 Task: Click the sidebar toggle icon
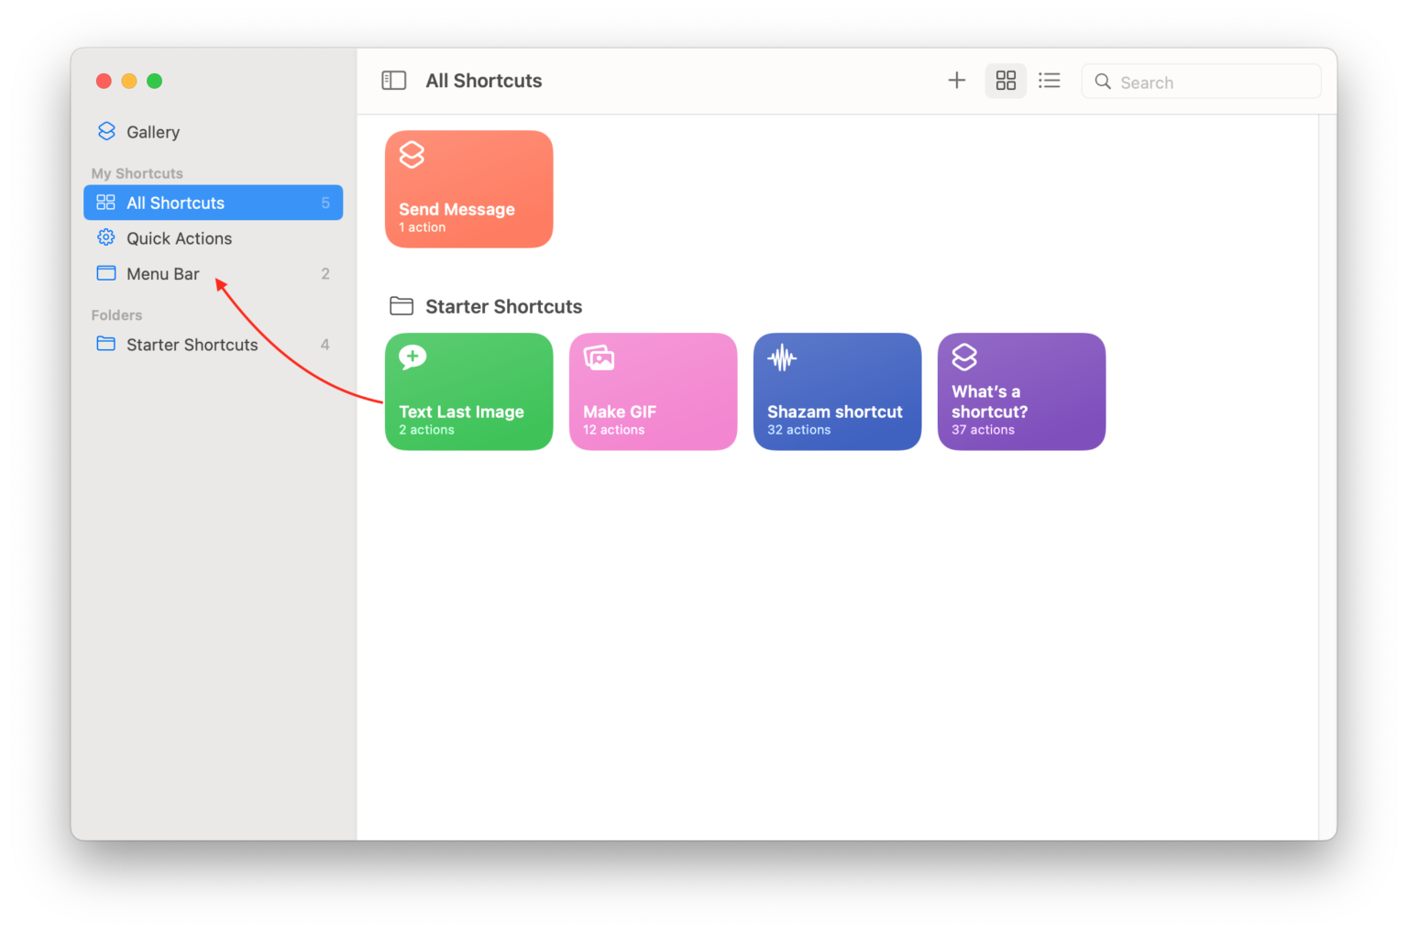(393, 81)
